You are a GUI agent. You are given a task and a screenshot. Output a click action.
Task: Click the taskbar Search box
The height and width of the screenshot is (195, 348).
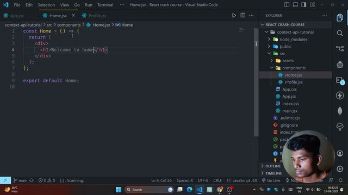click(148, 190)
